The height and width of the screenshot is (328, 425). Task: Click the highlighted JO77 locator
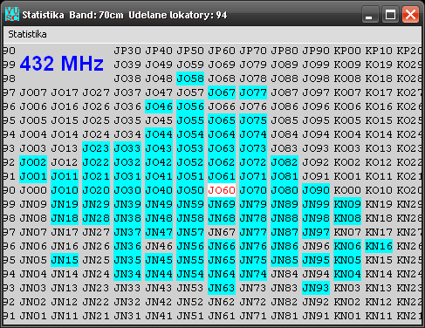point(253,92)
